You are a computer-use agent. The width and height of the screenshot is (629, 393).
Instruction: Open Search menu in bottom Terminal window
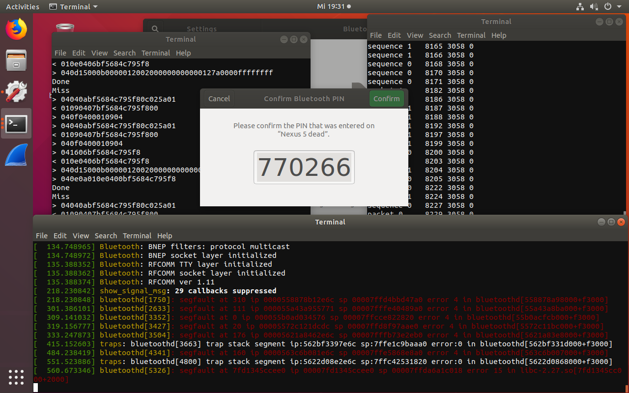click(106, 236)
